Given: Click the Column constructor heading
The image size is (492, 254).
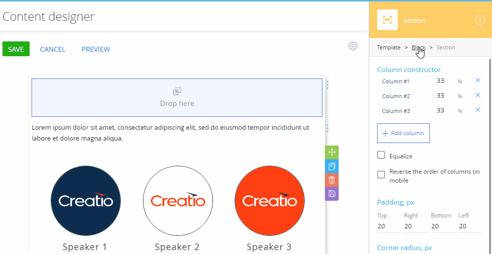Looking at the screenshot, I should pyautogui.click(x=409, y=70).
